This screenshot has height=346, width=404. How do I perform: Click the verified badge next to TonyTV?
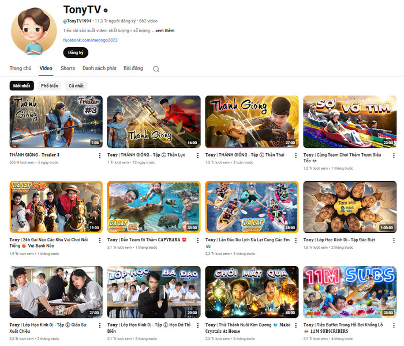pos(106,10)
